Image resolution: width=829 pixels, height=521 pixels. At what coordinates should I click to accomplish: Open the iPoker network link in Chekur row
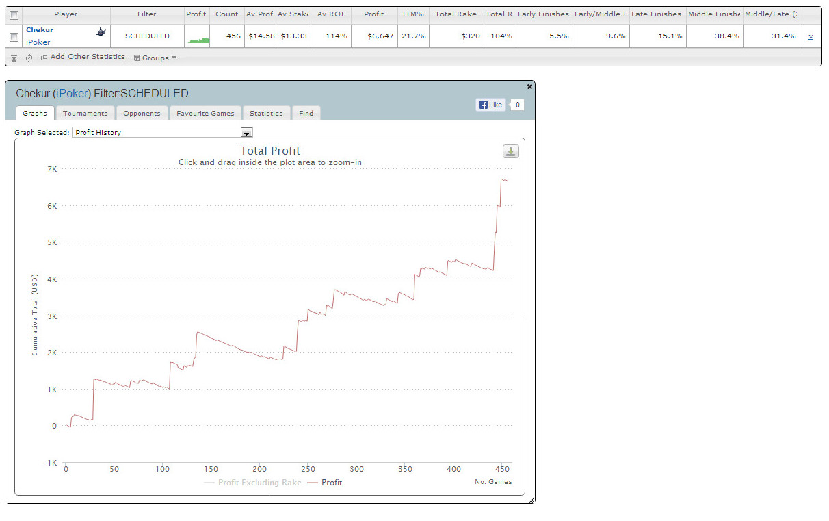38,42
